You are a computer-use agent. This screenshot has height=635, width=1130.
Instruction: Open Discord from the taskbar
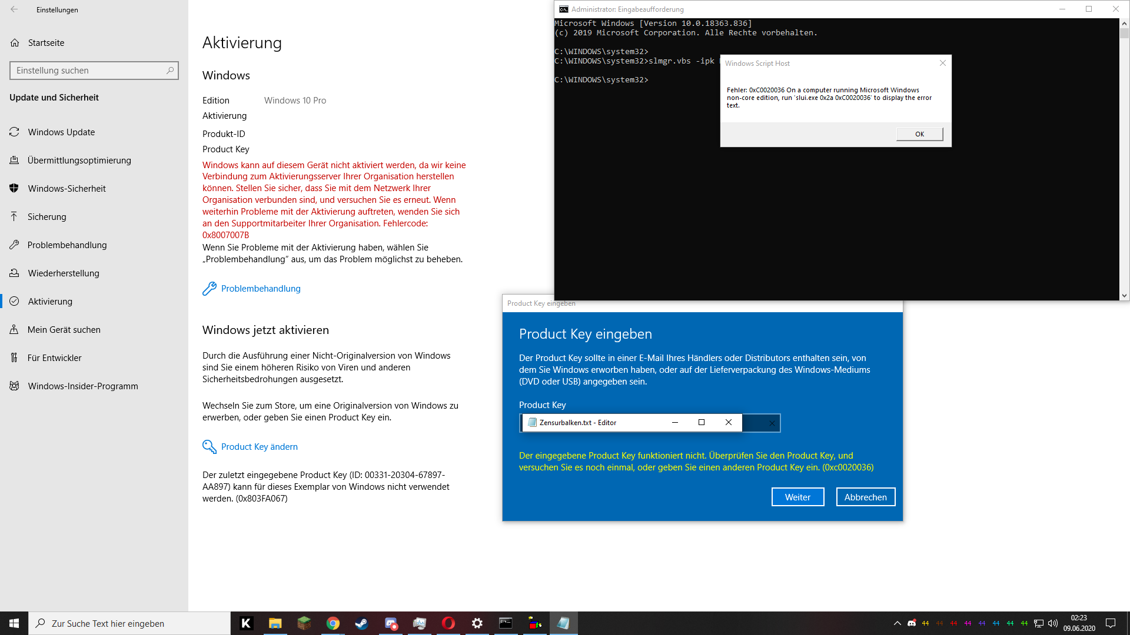(x=391, y=623)
